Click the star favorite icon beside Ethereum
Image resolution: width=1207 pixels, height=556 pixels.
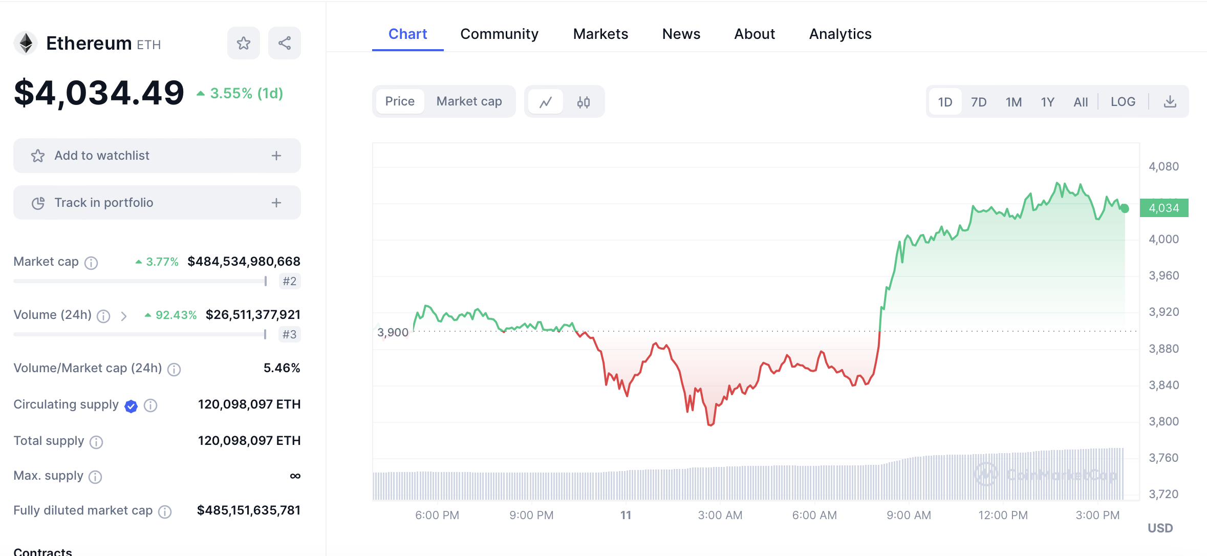pyautogui.click(x=244, y=43)
